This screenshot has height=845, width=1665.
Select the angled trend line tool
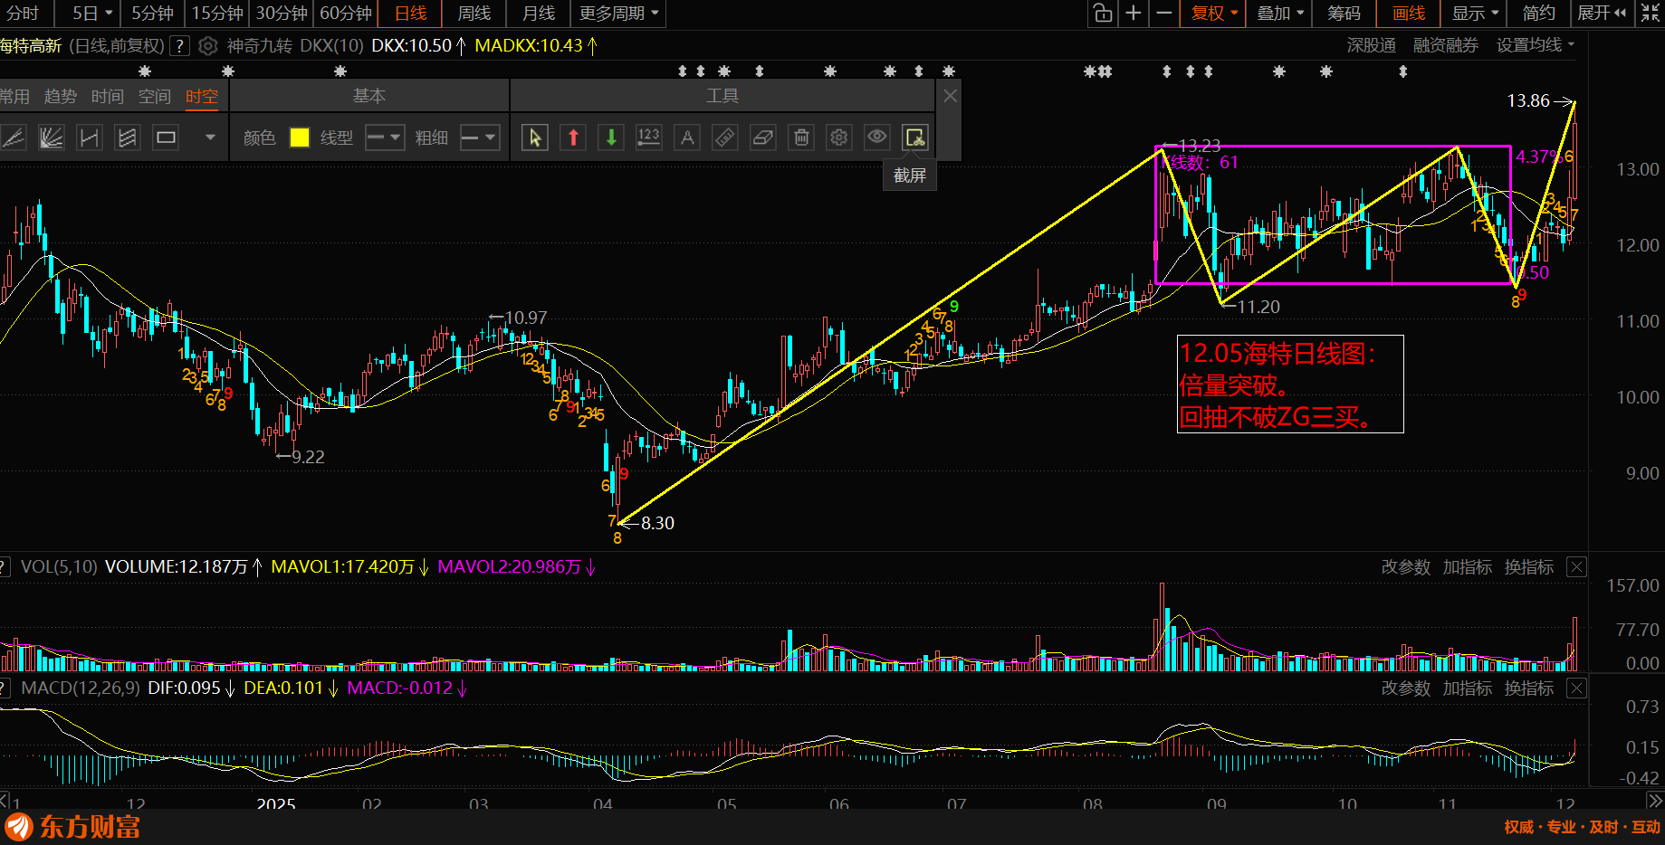click(14, 138)
